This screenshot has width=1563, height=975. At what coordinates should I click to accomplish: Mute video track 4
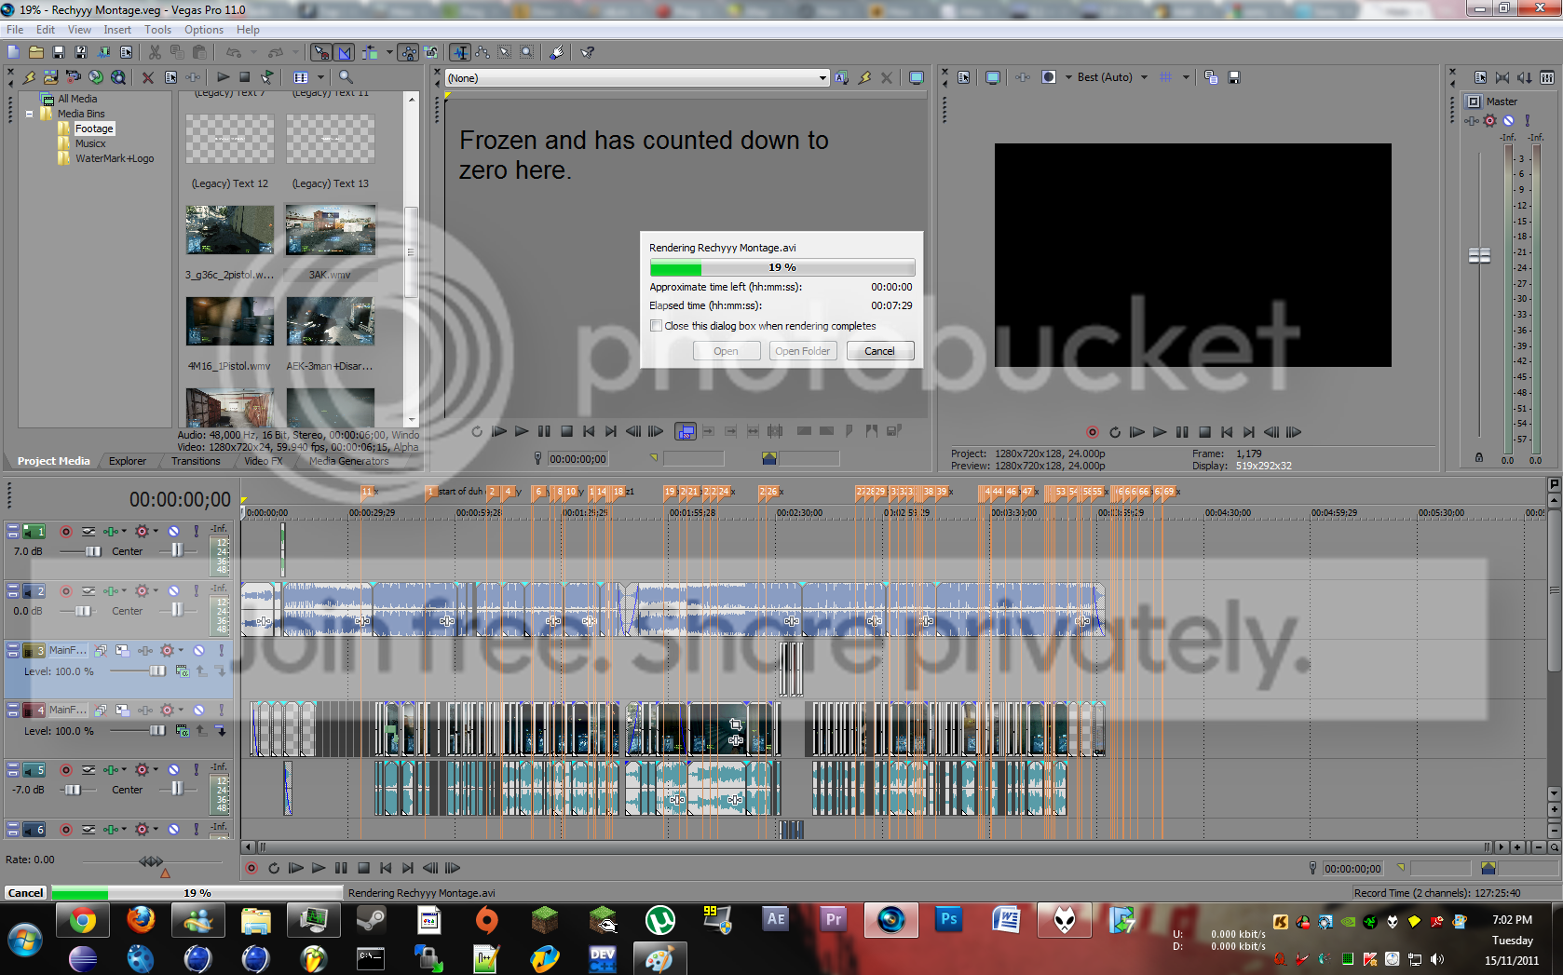point(198,711)
